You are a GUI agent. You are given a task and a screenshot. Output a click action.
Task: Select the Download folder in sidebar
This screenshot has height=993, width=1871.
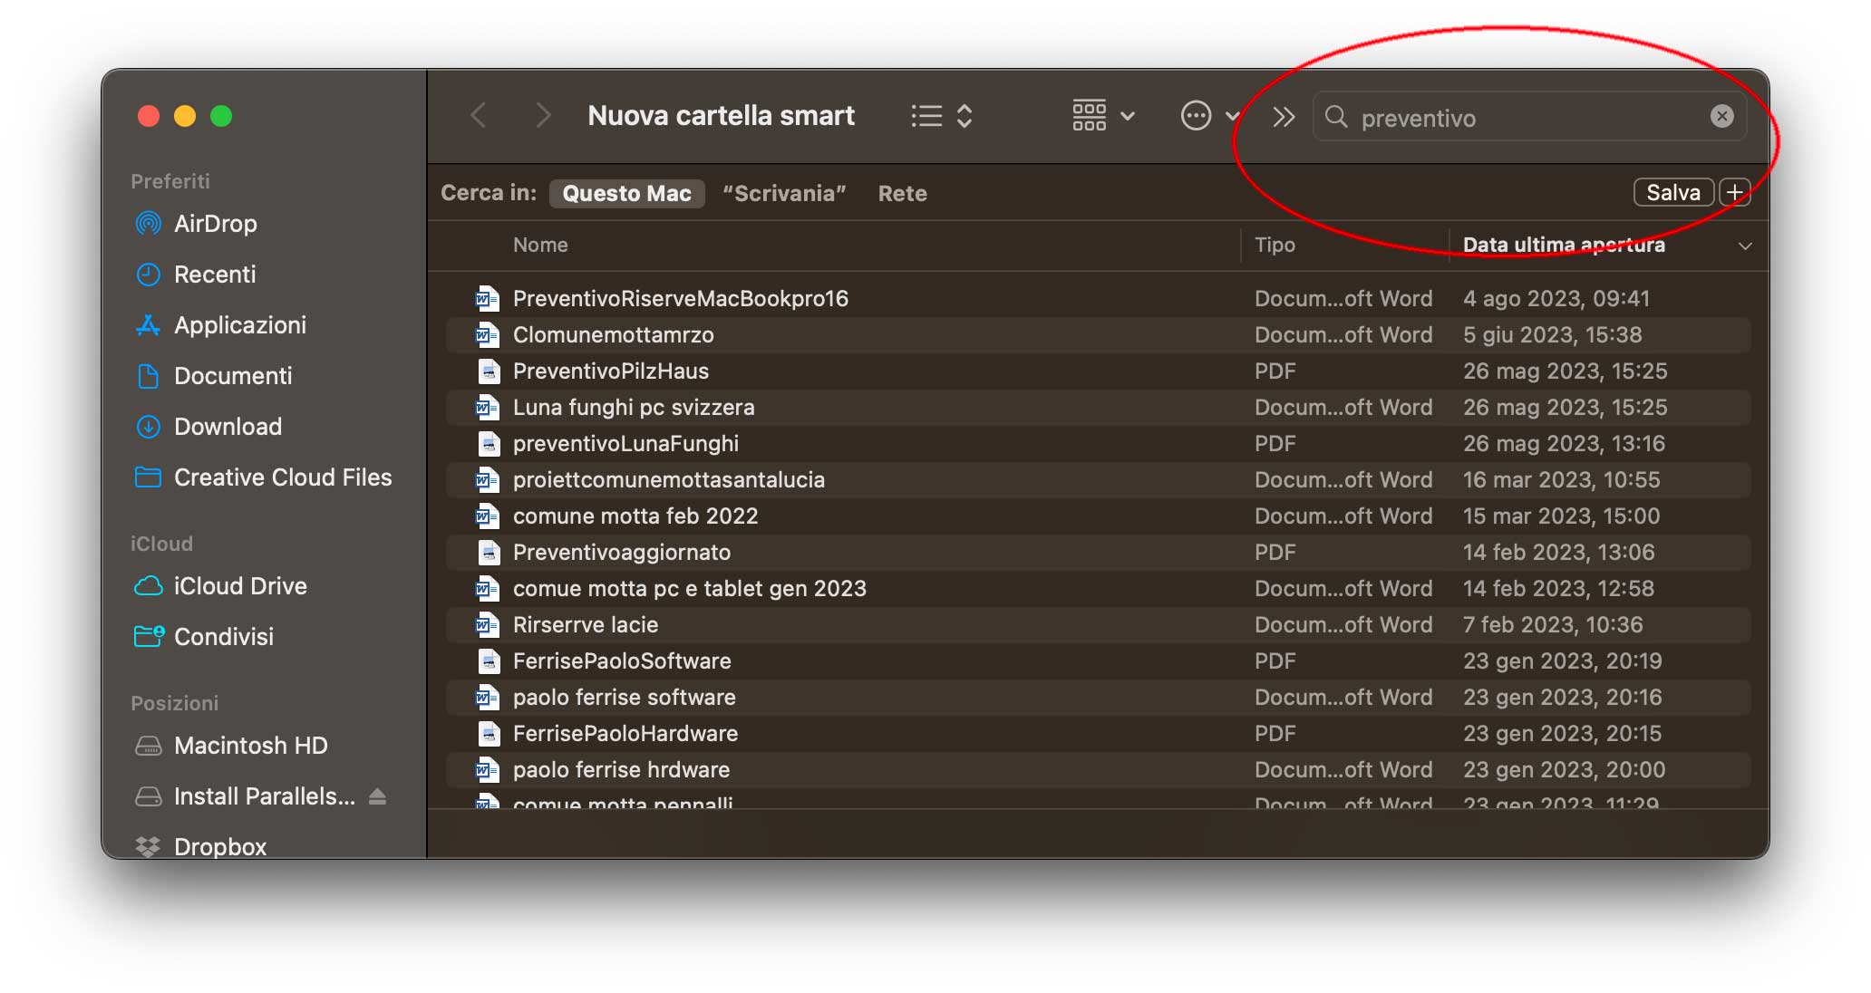(227, 426)
